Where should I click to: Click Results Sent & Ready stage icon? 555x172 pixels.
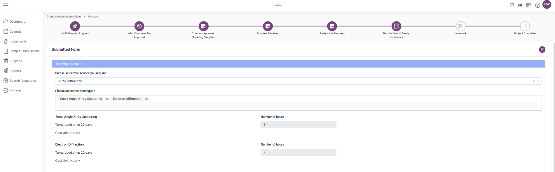(396, 26)
